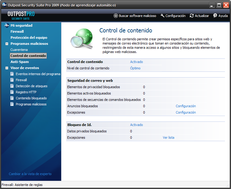The height and width of the screenshot is (189, 231).
Task: Select the Visor de eventos heading
Action: (25, 68)
